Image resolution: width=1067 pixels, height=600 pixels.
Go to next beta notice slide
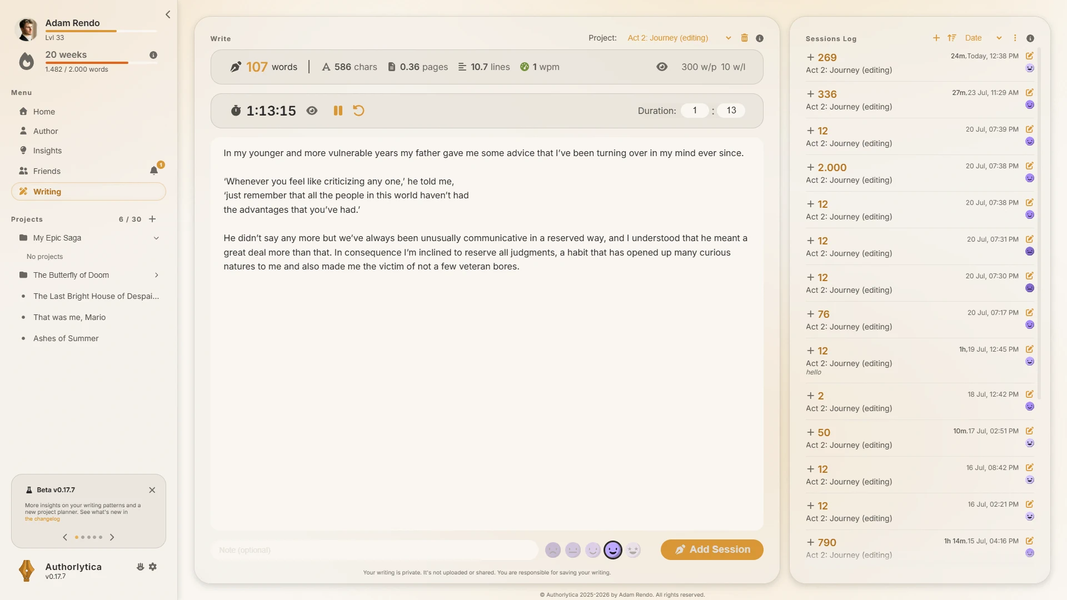[x=112, y=537]
